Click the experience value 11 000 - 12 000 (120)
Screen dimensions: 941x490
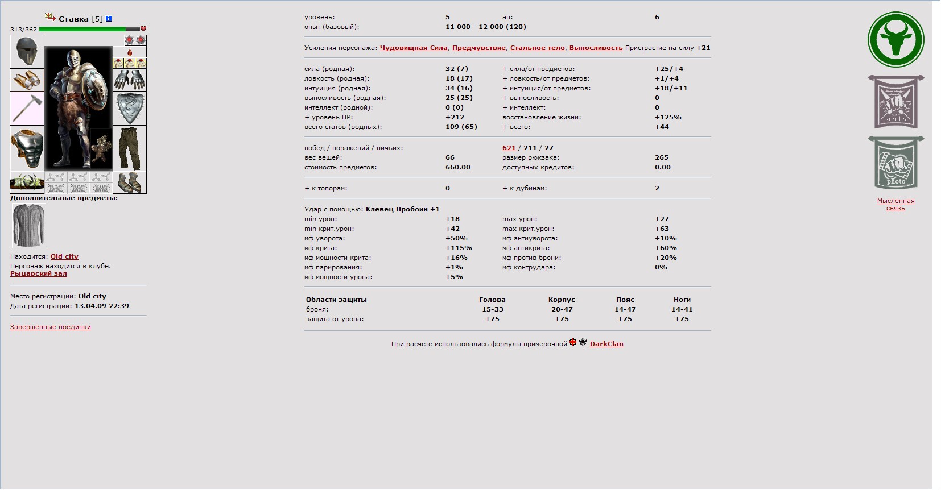(x=486, y=27)
